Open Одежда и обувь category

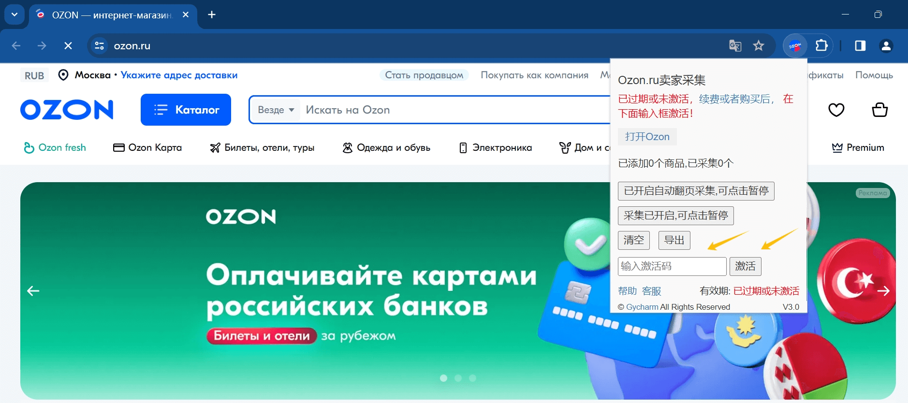point(386,148)
